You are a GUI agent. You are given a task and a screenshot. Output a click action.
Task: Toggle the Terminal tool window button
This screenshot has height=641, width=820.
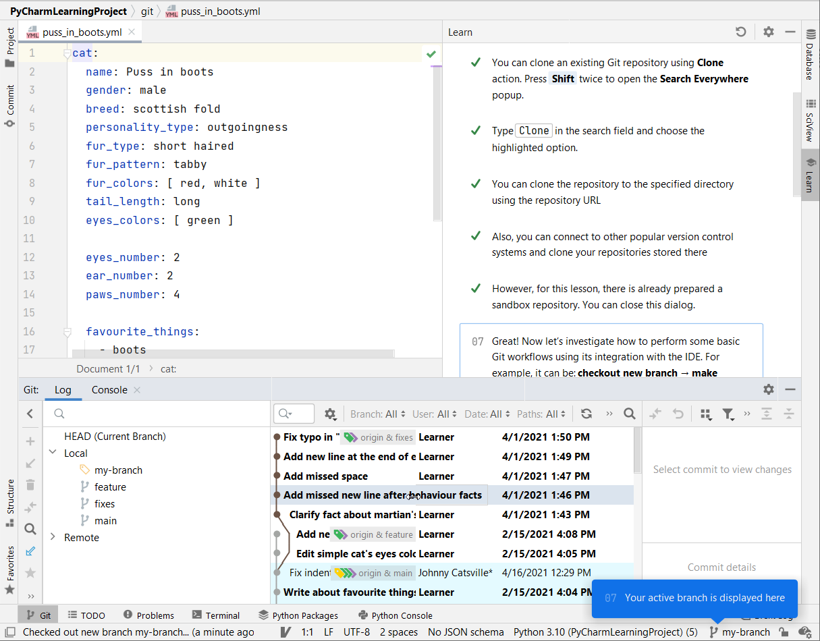click(x=216, y=615)
